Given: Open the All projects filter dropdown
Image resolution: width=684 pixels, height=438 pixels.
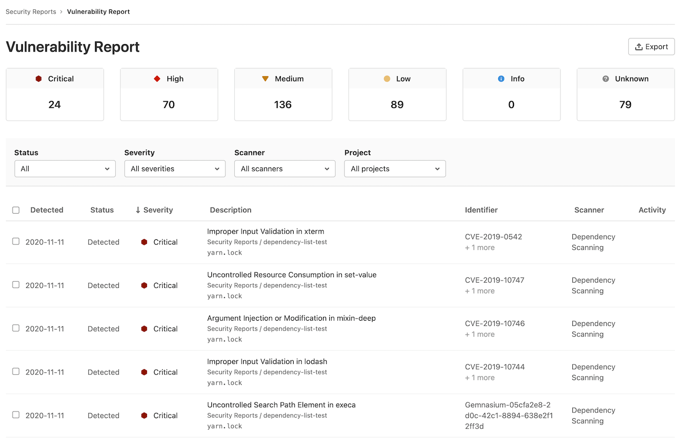Looking at the screenshot, I should coord(395,169).
